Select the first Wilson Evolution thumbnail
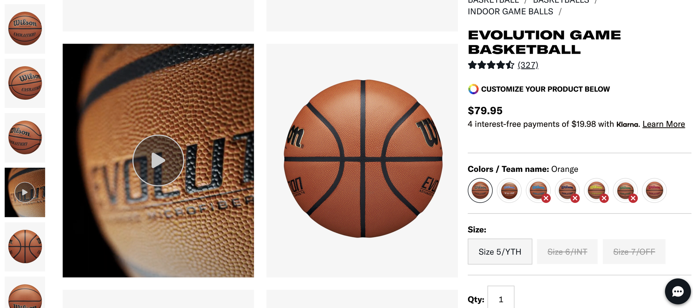This screenshot has height=308, width=693. (25, 29)
